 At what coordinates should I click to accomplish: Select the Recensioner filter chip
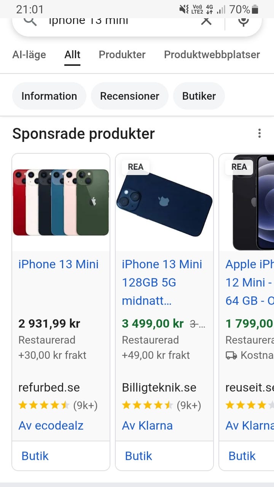pos(129,96)
